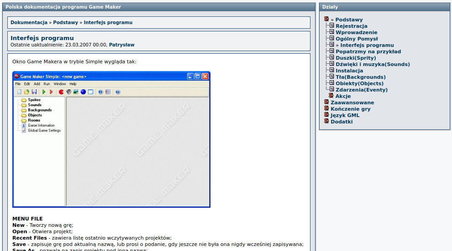452x251 pixels.
Task: Select Global Game Settings tree item
Action: (x=44, y=130)
